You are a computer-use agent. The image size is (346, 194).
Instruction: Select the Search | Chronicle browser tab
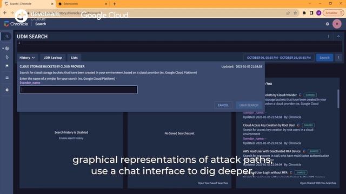click(28, 4)
